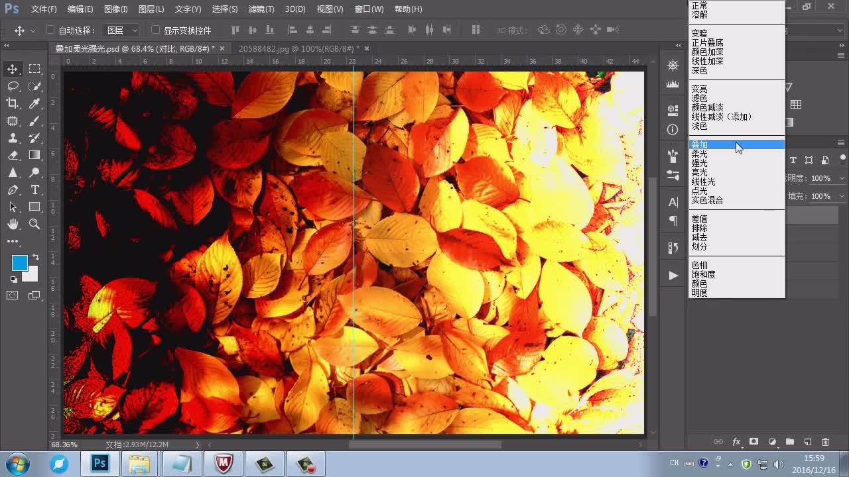Open the Filter (滤镜) menu
Screen dimensions: 849x477
tap(261, 9)
